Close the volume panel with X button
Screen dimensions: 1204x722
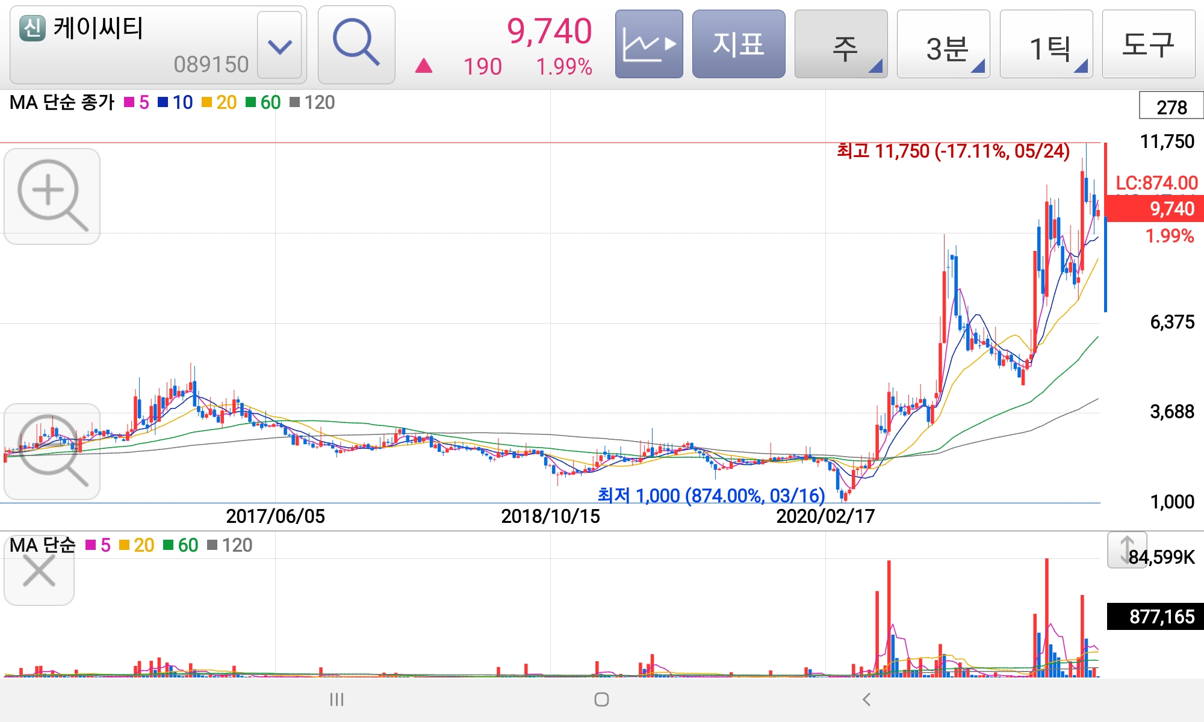click(x=39, y=572)
